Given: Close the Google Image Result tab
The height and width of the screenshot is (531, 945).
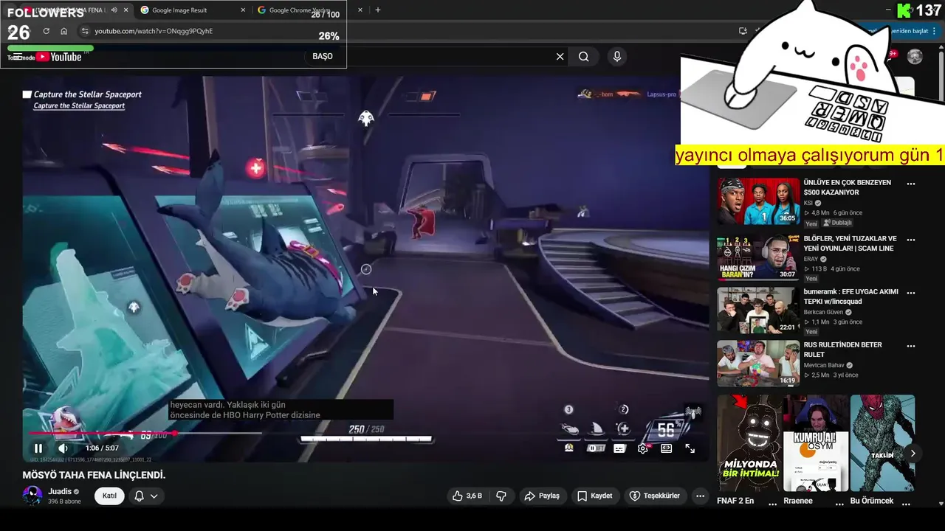Looking at the screenshot, I should pyautogui.click(x=244, y=10).
